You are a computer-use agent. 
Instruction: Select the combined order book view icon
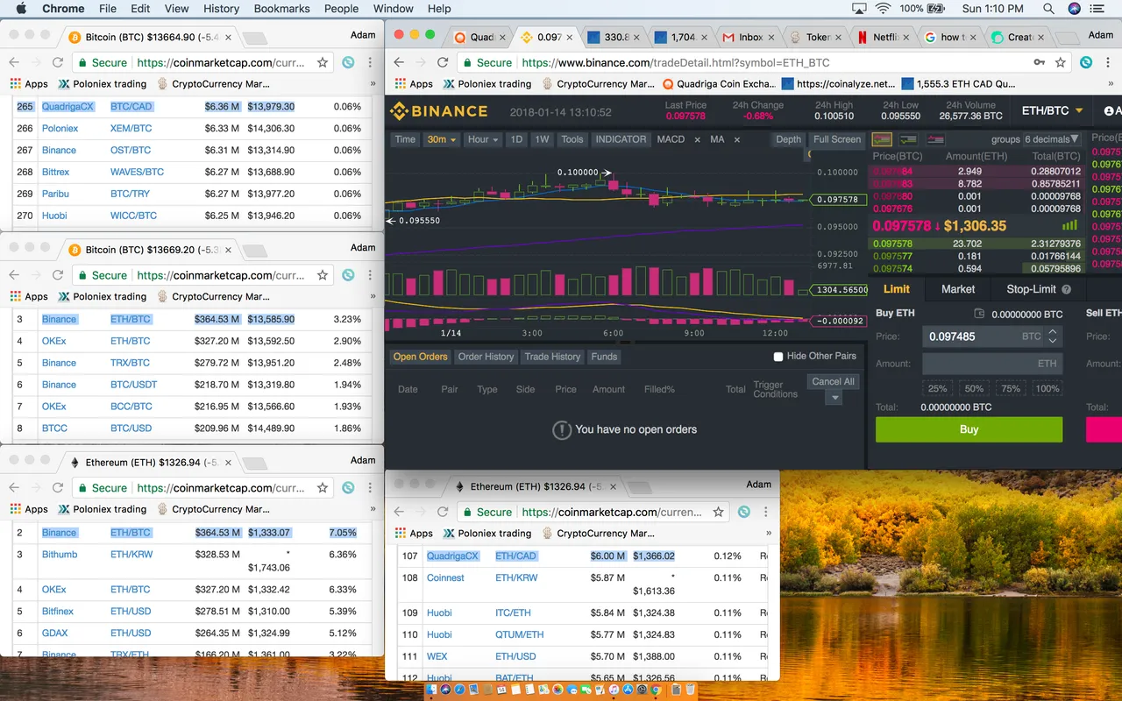[882, 139]
